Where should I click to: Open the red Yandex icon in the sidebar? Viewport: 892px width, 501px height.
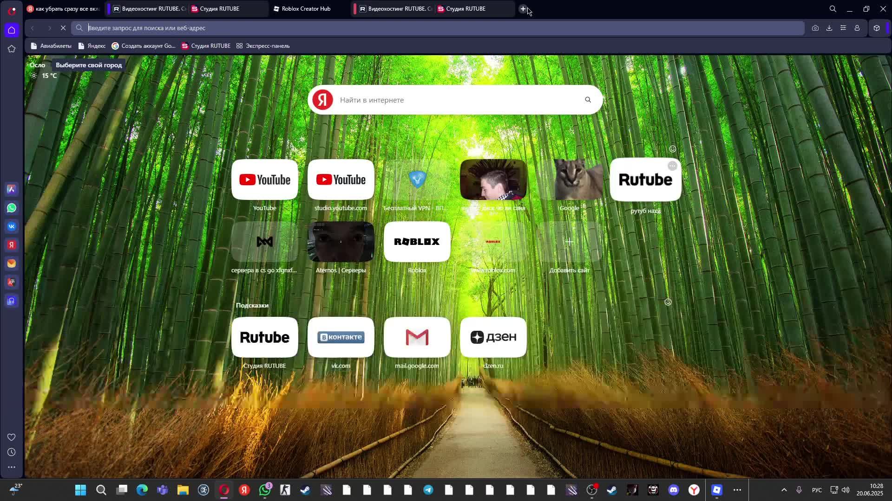point(12,245)
